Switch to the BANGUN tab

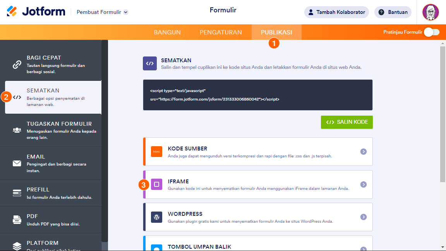167,32
